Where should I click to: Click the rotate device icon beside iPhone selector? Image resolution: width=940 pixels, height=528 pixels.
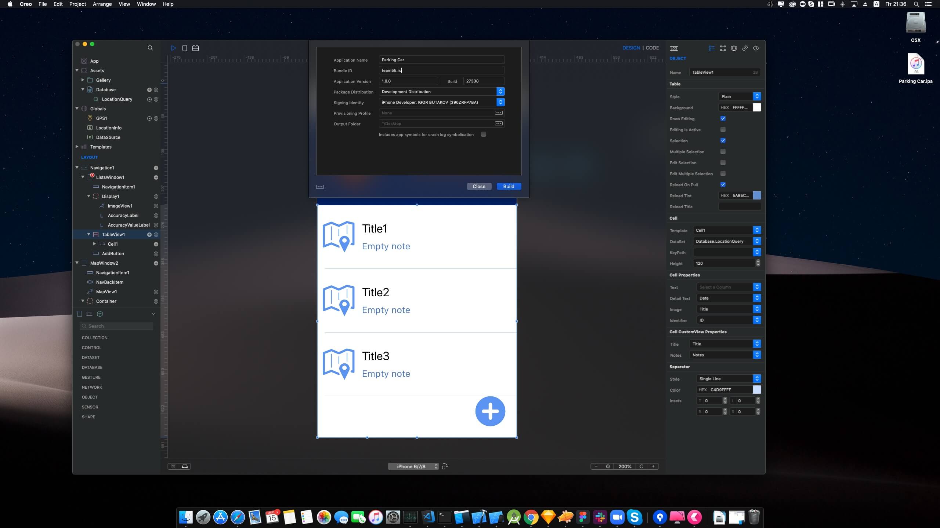[445, 466]
